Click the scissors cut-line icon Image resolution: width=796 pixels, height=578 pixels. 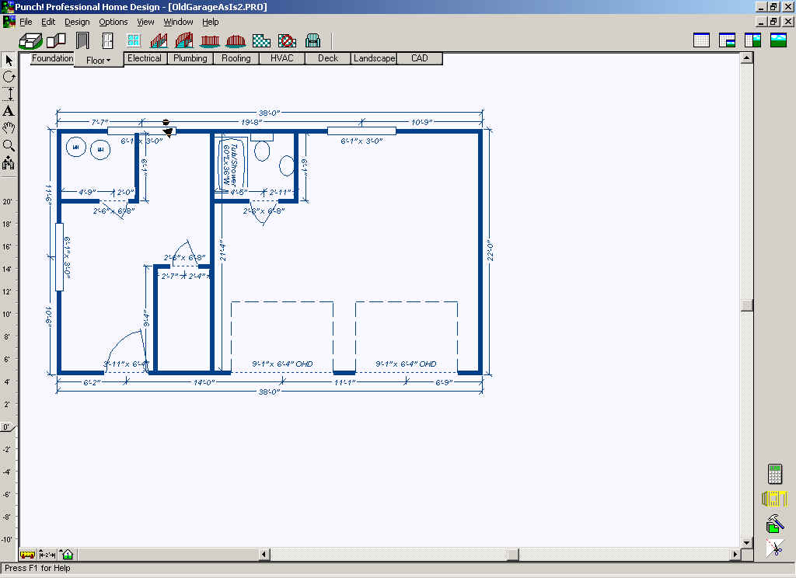[x=775, y=548]
